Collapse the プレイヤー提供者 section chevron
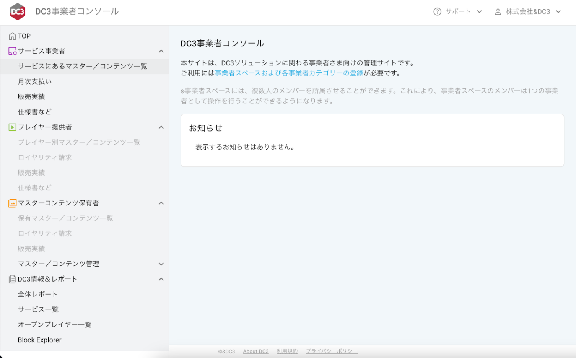The image size is (576, 358). tap(161, 127)
